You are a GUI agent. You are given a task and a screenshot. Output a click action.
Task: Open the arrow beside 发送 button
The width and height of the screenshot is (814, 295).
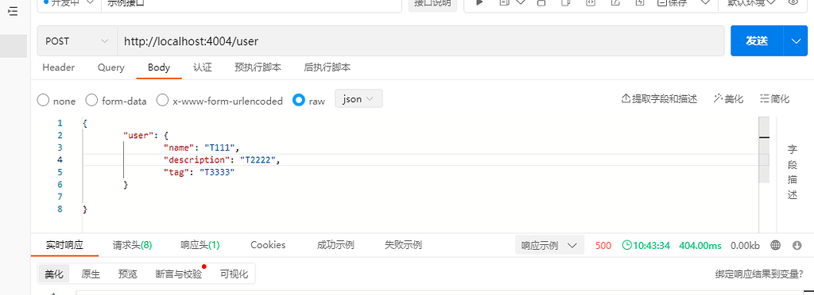click(x=797, y=41)
